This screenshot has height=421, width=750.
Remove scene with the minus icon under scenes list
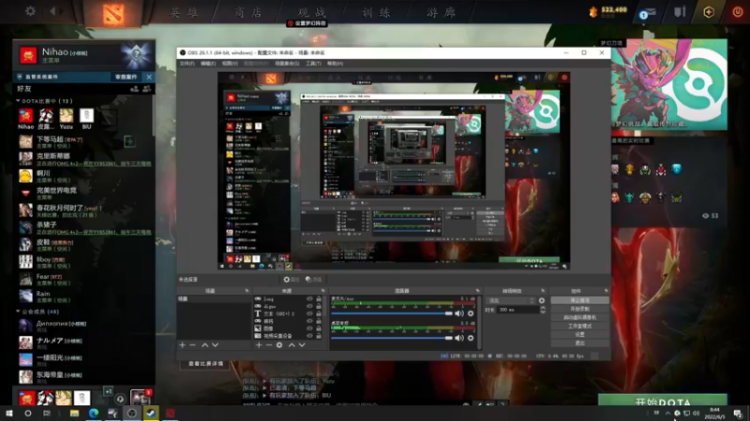point(193,345)
